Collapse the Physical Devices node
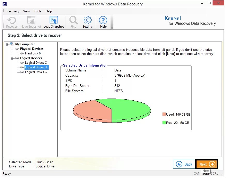226x178 pixels. [x=12, y=49]
